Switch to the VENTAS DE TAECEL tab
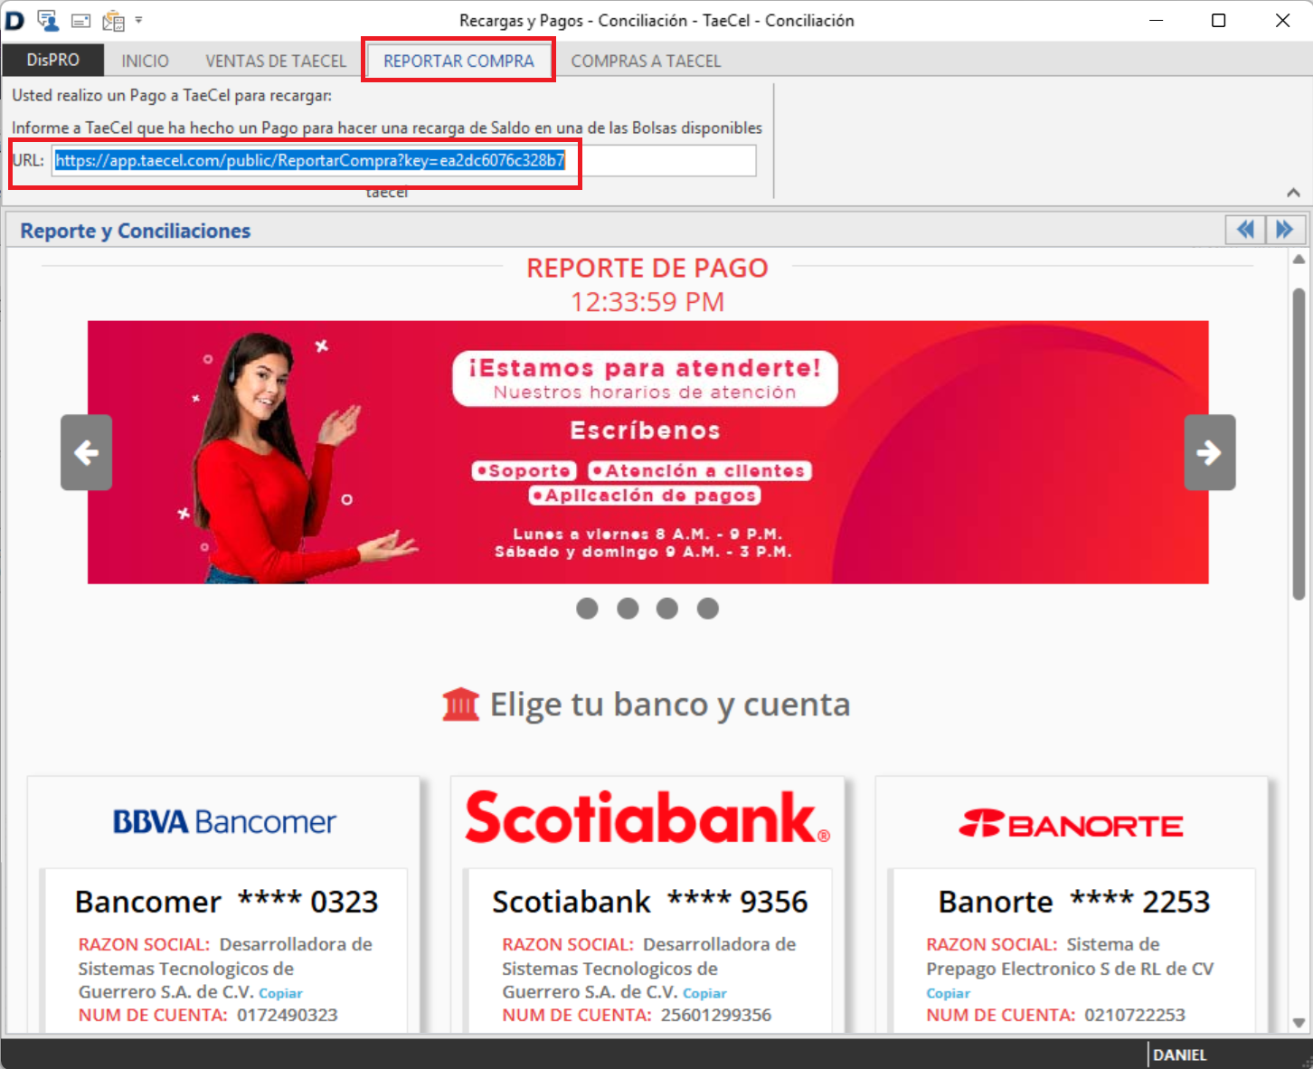Screen dimensions: 1313x1069 click(x=275, y=61)
